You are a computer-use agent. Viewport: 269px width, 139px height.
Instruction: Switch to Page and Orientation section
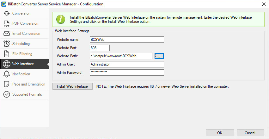25,84
